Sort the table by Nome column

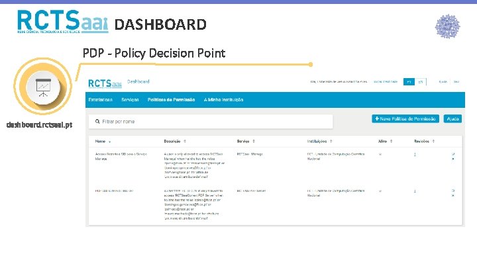(x=103, y=142)
